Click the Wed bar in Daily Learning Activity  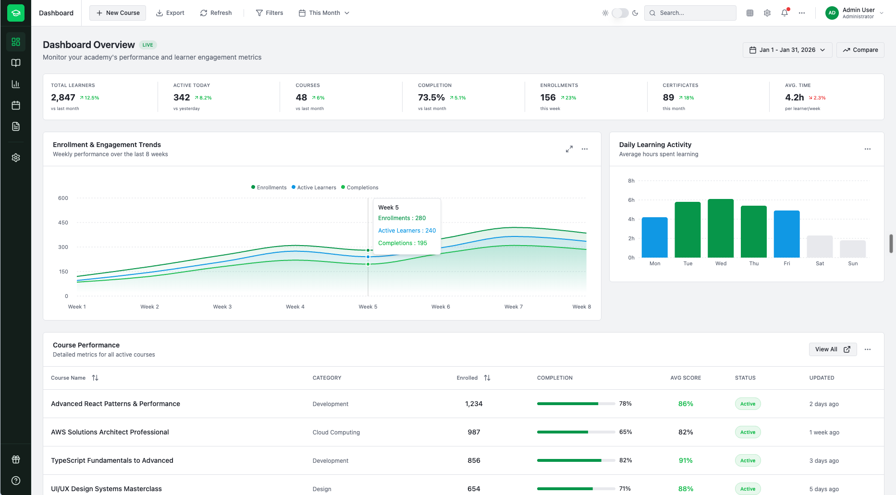[721, 228]
